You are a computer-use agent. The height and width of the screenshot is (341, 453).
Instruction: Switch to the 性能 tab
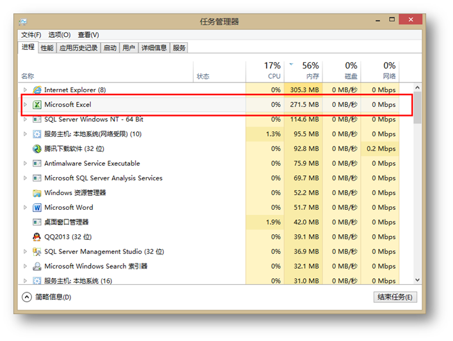click(x=47, y=48)
